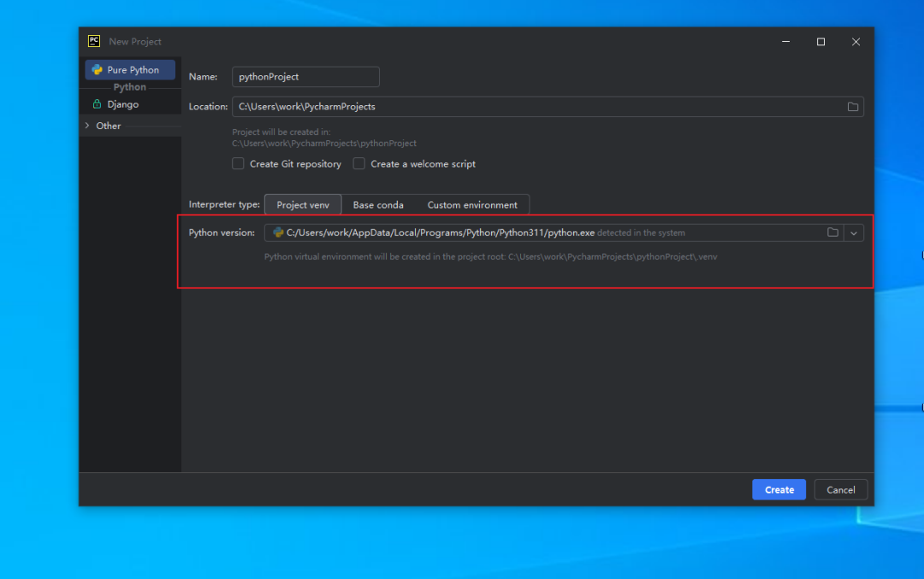Select Pure Python project type
The height and width of the screenshot is (579, 924).
(x=130, y=69)
